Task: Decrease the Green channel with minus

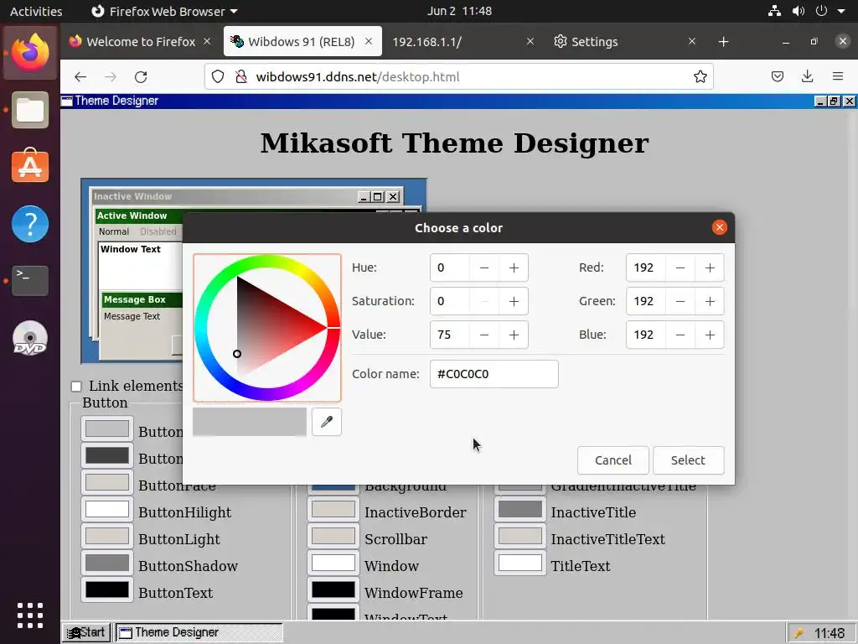Action: [x=680, y=301]
